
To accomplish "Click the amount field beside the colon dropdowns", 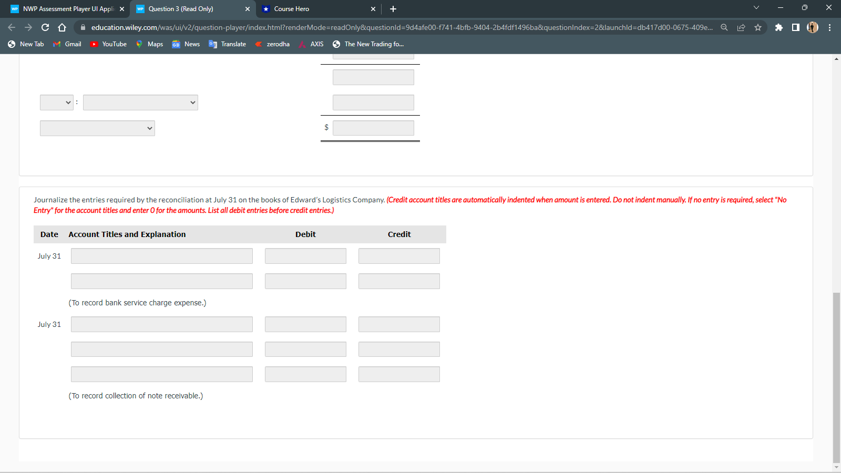I will point(373,102).
